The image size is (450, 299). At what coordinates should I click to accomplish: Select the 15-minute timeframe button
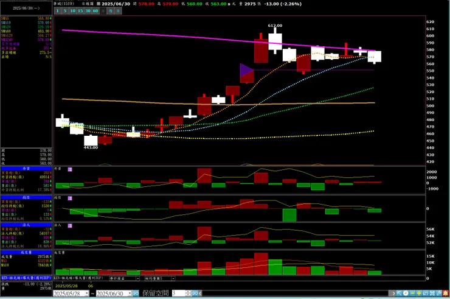point(80,11)
